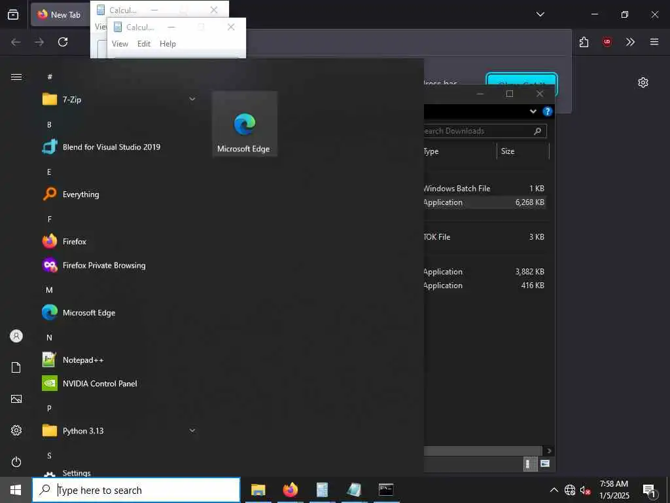Jump to letter B section header
The height and width of the screenshot is (503, 670).
49,124
